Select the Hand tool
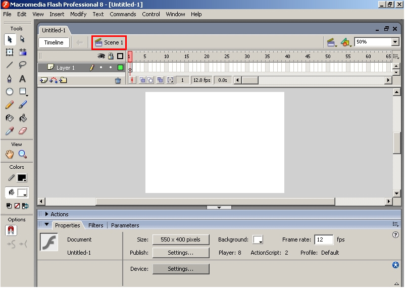 [10, 154]
